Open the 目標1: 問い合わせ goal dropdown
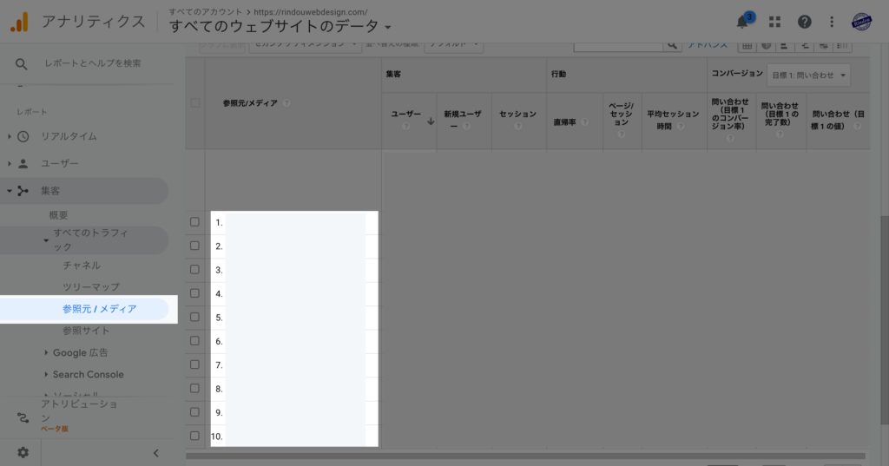Image resolution: width=889 pixels, height=466 pixels. pyautogui.click(x=808, y=75)
